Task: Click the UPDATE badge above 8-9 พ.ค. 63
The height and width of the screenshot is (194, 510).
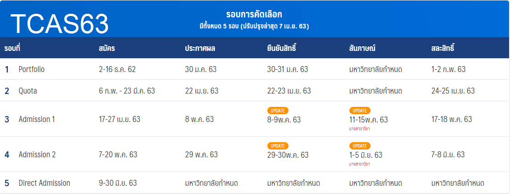Action: coord(277,111)
